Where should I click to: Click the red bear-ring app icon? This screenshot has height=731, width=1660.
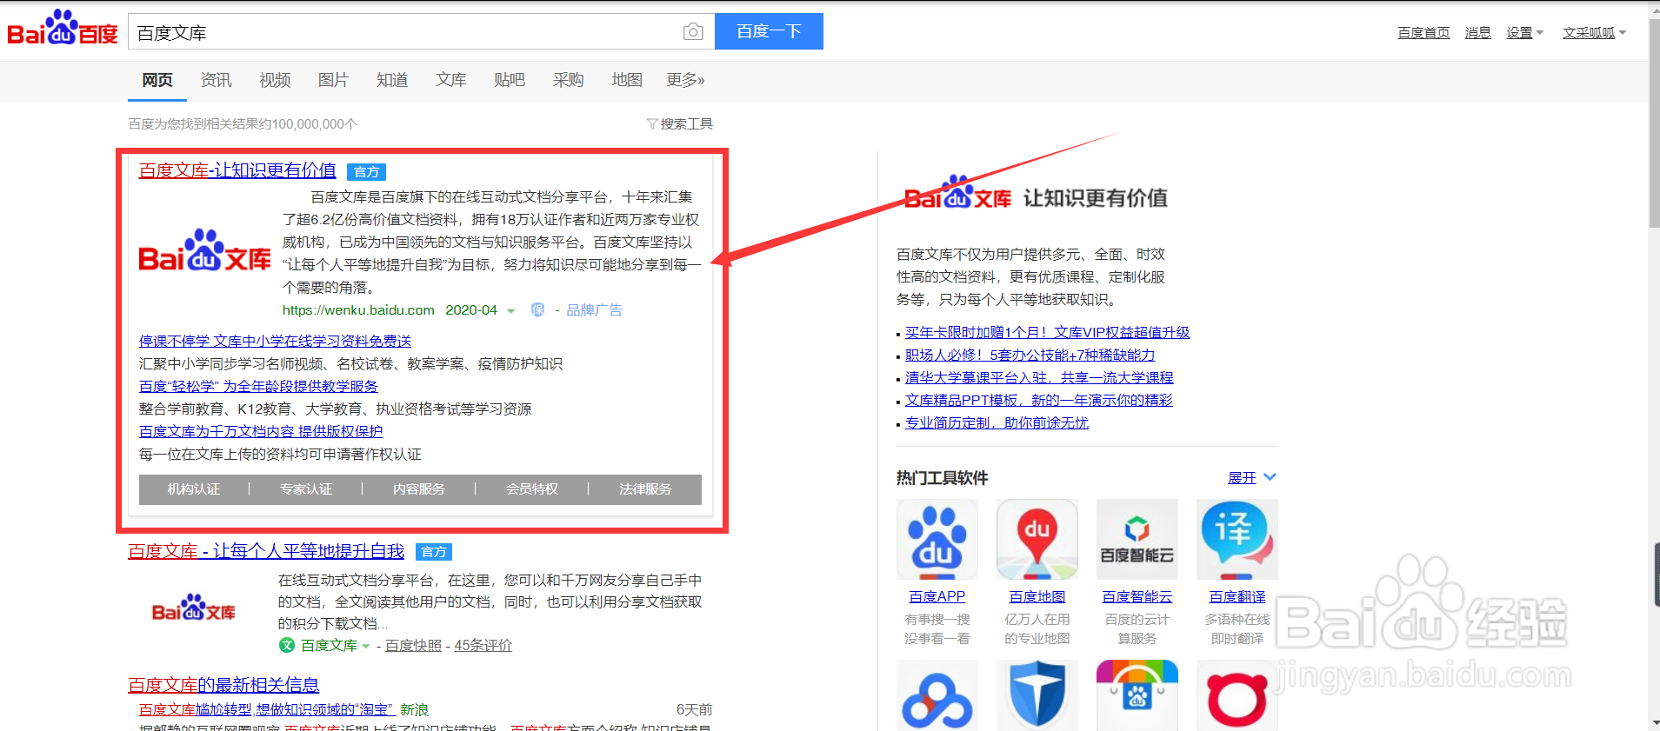[x=1237, y=695]
